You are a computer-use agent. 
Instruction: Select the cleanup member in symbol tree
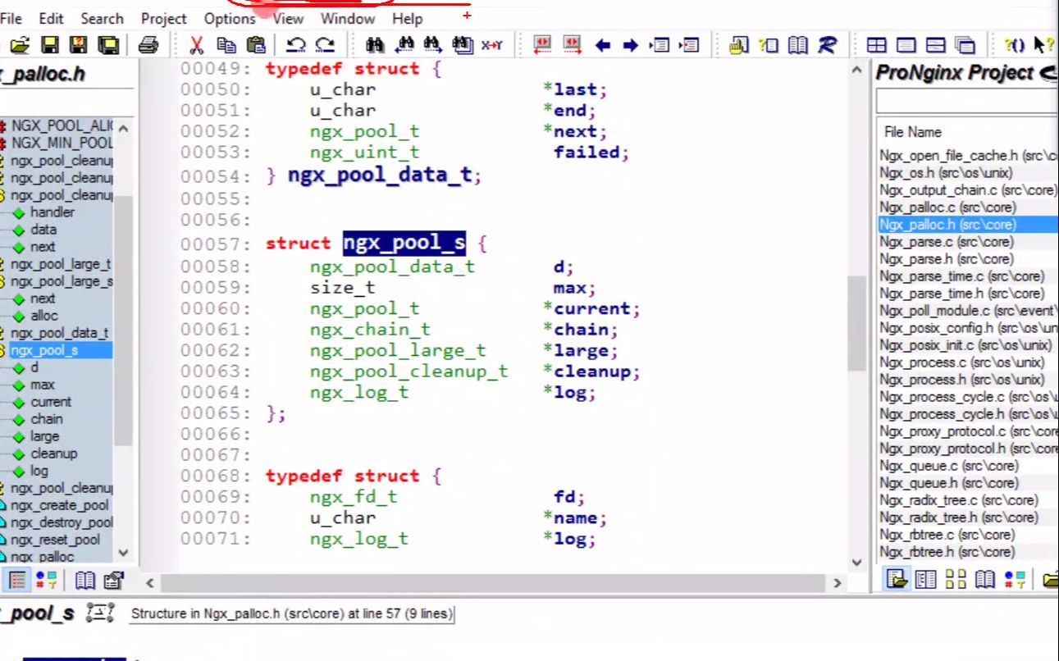pyautogui.click(x=54, y=454)
